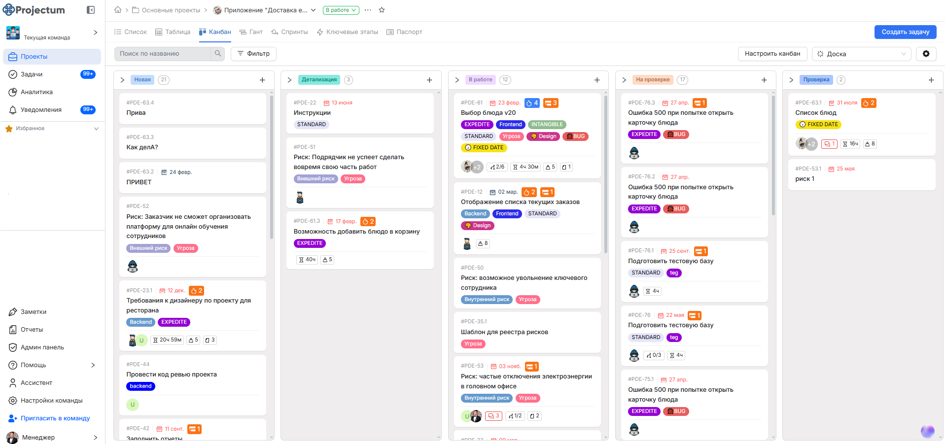Add a new card in the Детализация column

(429, 79)
